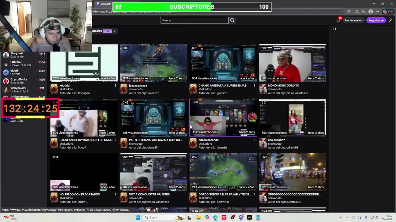Click 'Iniciar sesión' button

(x=354, y=20)
